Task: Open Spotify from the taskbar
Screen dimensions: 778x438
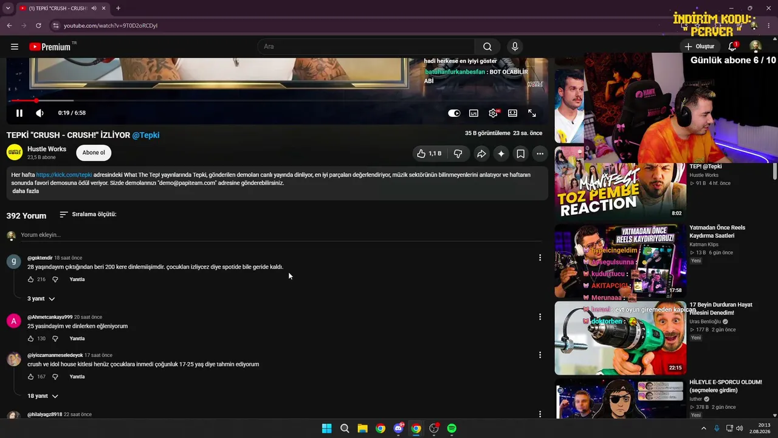Action: (x=452, y=428)
